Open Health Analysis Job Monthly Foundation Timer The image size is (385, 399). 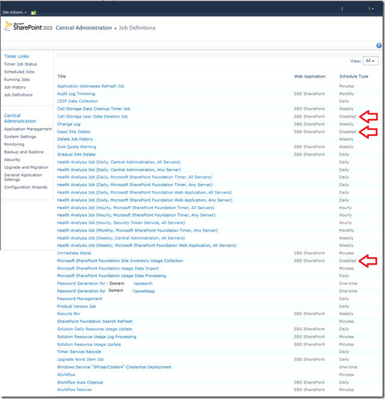click(137, 230)
